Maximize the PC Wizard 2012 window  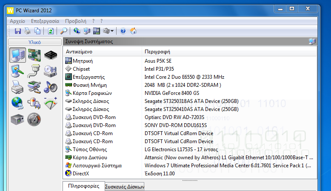tap(292, 8)
